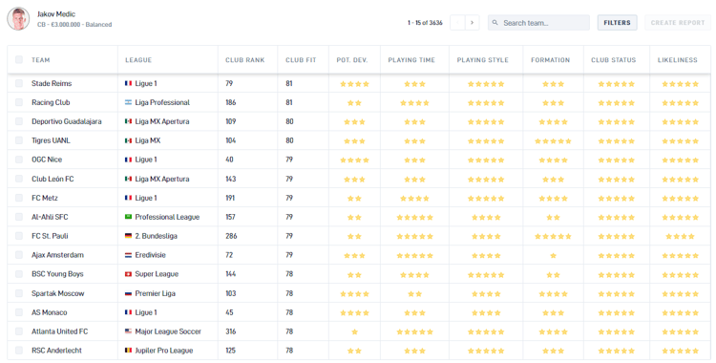Click Stade Reims four-star Pot. Dev. rating
Viewport: 716px width, 363px height.
point(354,84)
